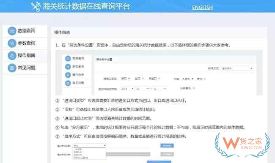This screenshot has width=275, height=163.
Task: Click the ① line explaining "进出口类型"
Action: click(121, 101)
